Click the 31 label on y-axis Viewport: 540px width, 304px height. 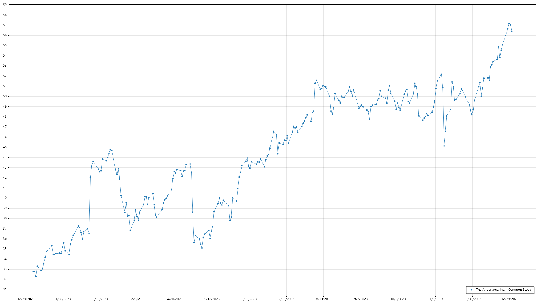pyautogui.click(x=5, y=289)
